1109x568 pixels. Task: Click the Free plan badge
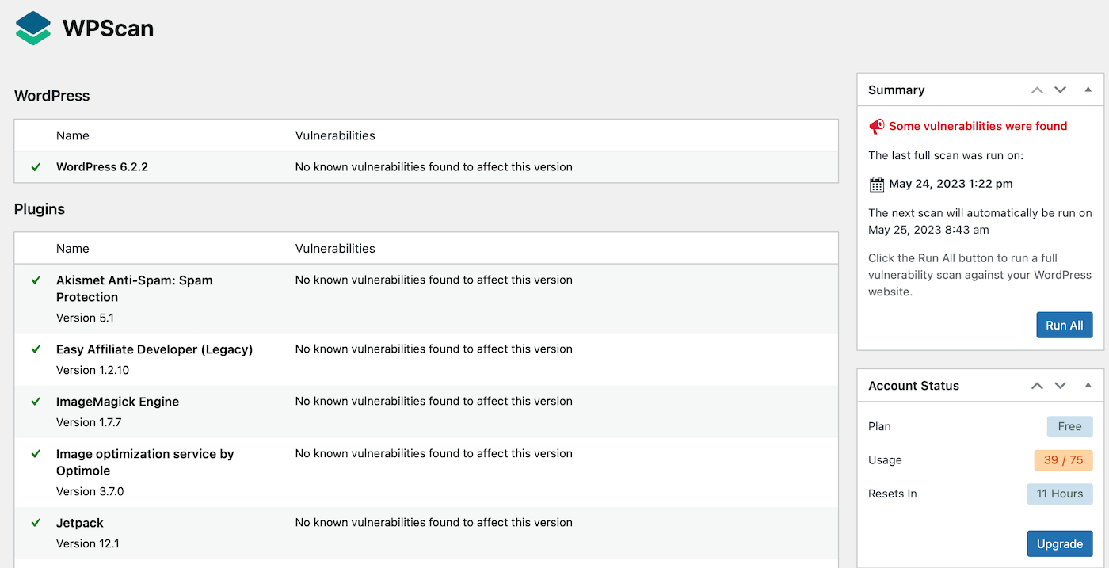pyautogui.click(x=1069, y=426)
